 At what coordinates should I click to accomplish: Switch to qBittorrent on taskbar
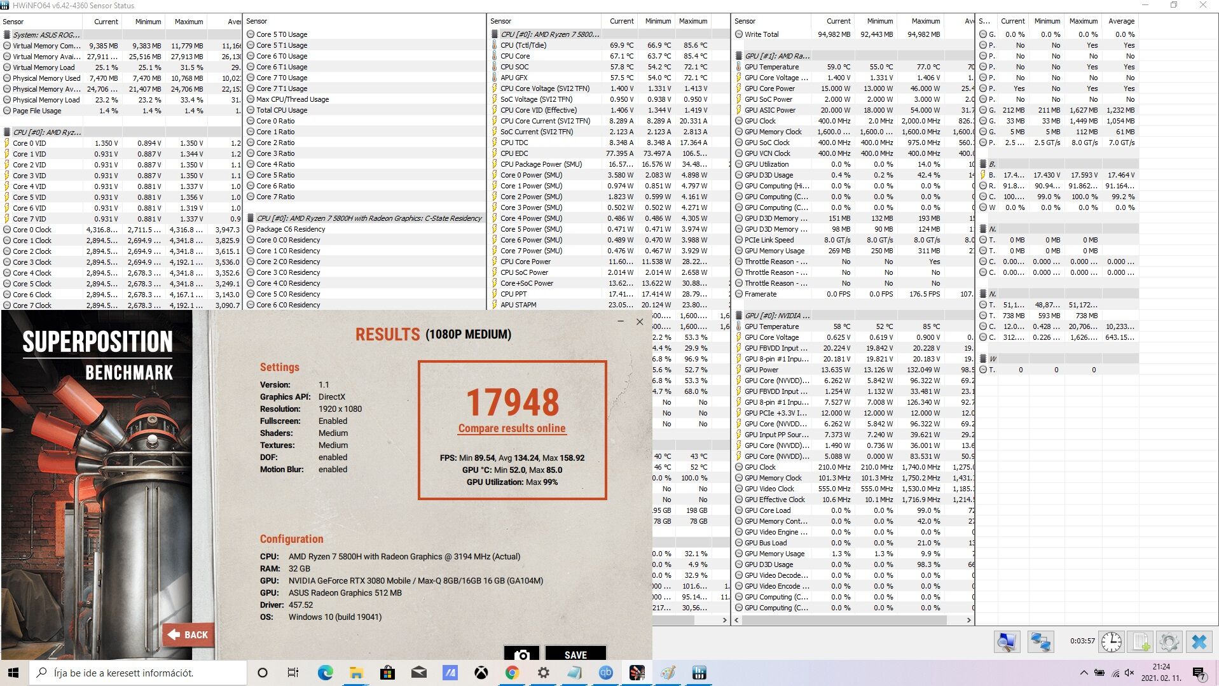click(x=605, y=673)
